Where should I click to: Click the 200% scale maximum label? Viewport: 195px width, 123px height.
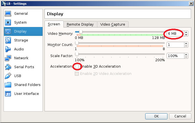(x=160, y=60)
